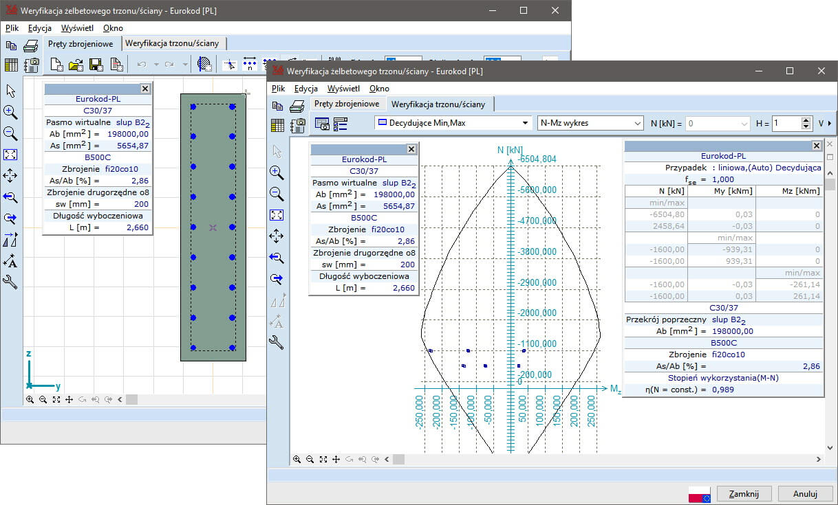Viewport: 838px width, 505px height.
Task: Open the Decydujące Min,Max dropdown
Action: pos(526,124)
